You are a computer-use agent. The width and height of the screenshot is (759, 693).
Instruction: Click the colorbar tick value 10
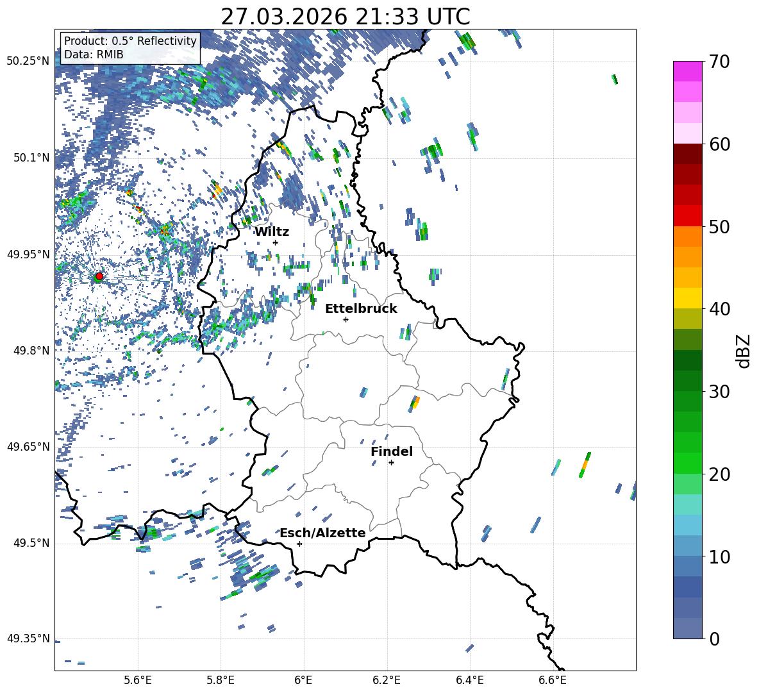[719, 556]
